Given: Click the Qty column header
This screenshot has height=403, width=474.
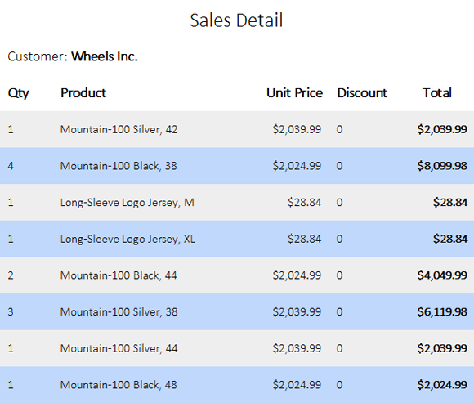Looking at the screenshot, I should [x=19, y=93].
